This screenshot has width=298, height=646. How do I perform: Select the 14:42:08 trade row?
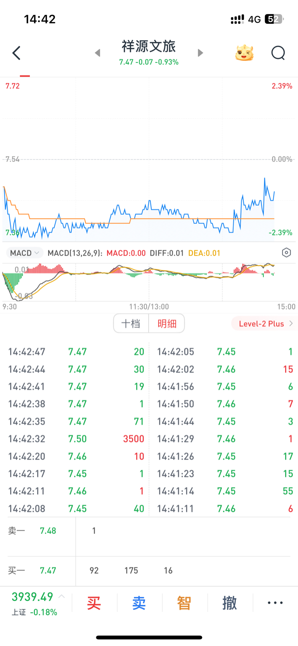pos(76,509)
